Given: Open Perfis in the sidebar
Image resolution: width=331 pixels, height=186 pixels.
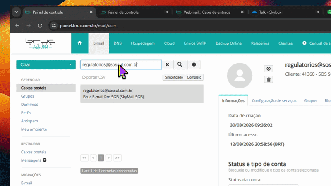Looking at the screenshot, I should [26, 112].
